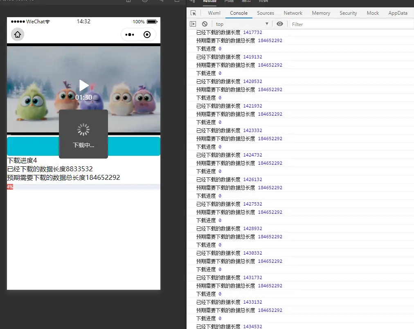
Task: Click log value 1420532
Action: (252, 81)
